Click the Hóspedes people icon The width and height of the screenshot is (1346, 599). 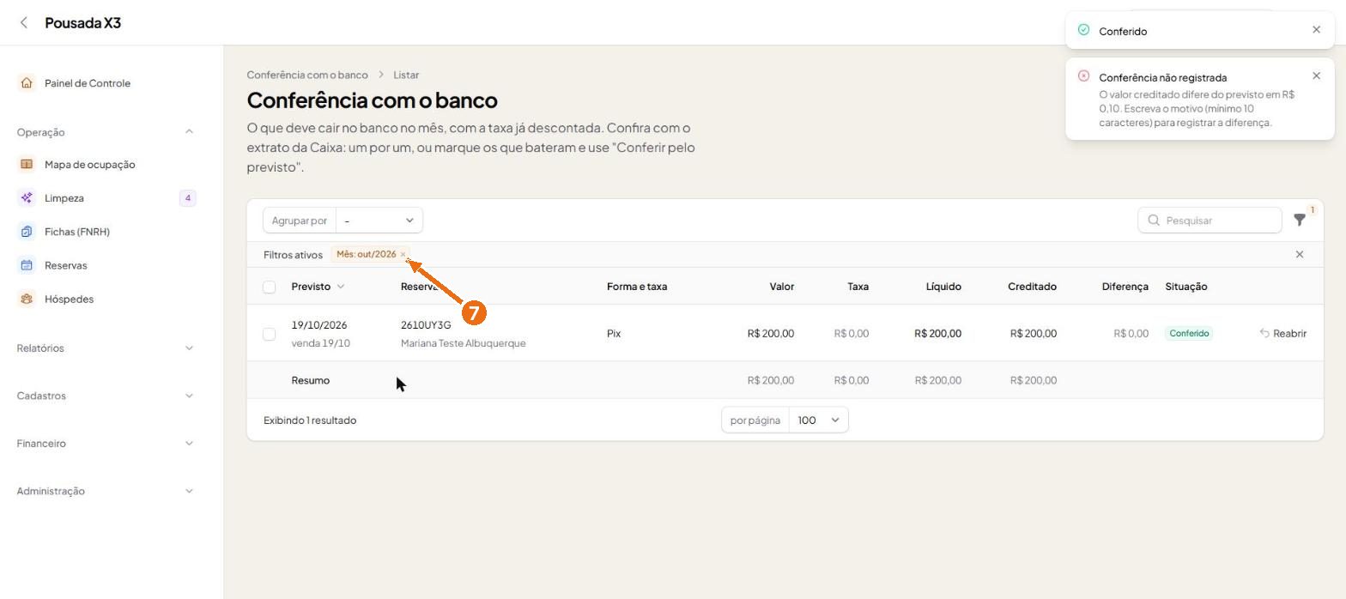[27, 299]
